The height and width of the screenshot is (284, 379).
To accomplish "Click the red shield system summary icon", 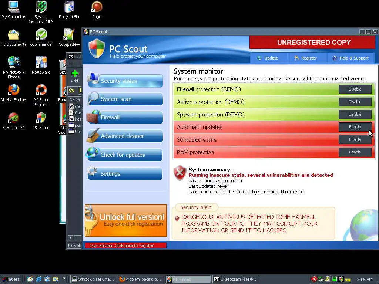I will pyautogui.click(x=180, y=173).
